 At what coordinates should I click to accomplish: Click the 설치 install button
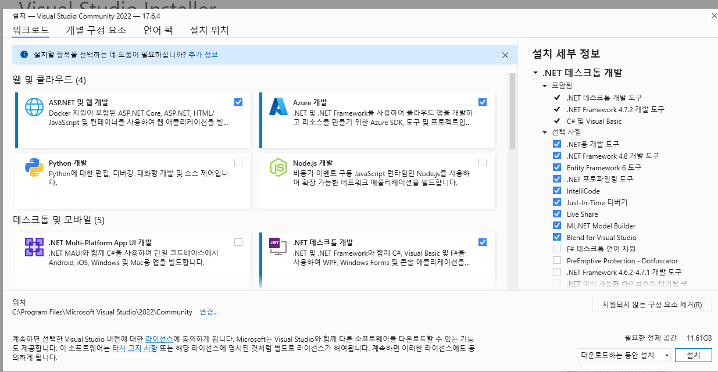(x=694, y=355)
